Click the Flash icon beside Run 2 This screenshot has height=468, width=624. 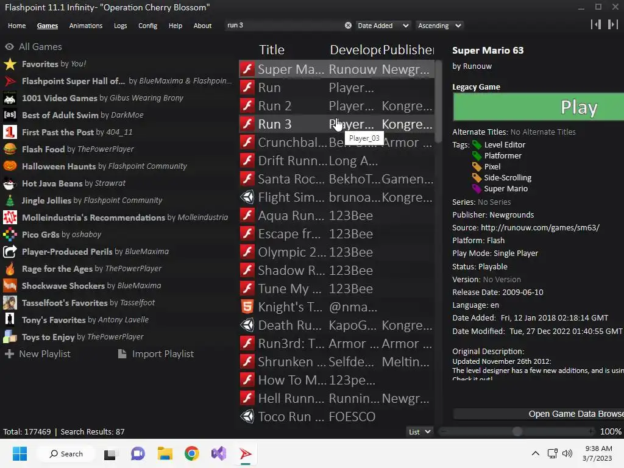247,106
